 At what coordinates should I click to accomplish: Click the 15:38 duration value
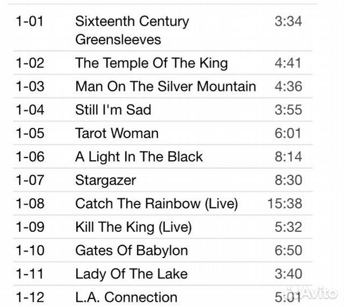pos(284,204)
